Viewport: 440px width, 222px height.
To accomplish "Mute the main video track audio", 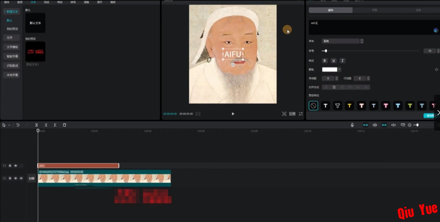I will point(21,178).
